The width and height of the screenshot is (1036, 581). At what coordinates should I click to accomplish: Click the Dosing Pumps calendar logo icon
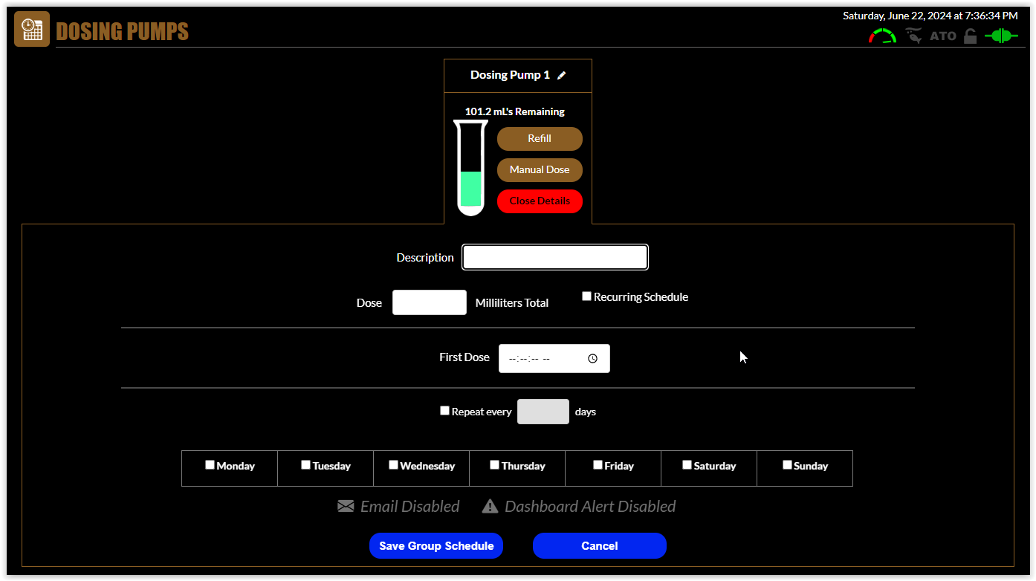[x=32, y=30]
